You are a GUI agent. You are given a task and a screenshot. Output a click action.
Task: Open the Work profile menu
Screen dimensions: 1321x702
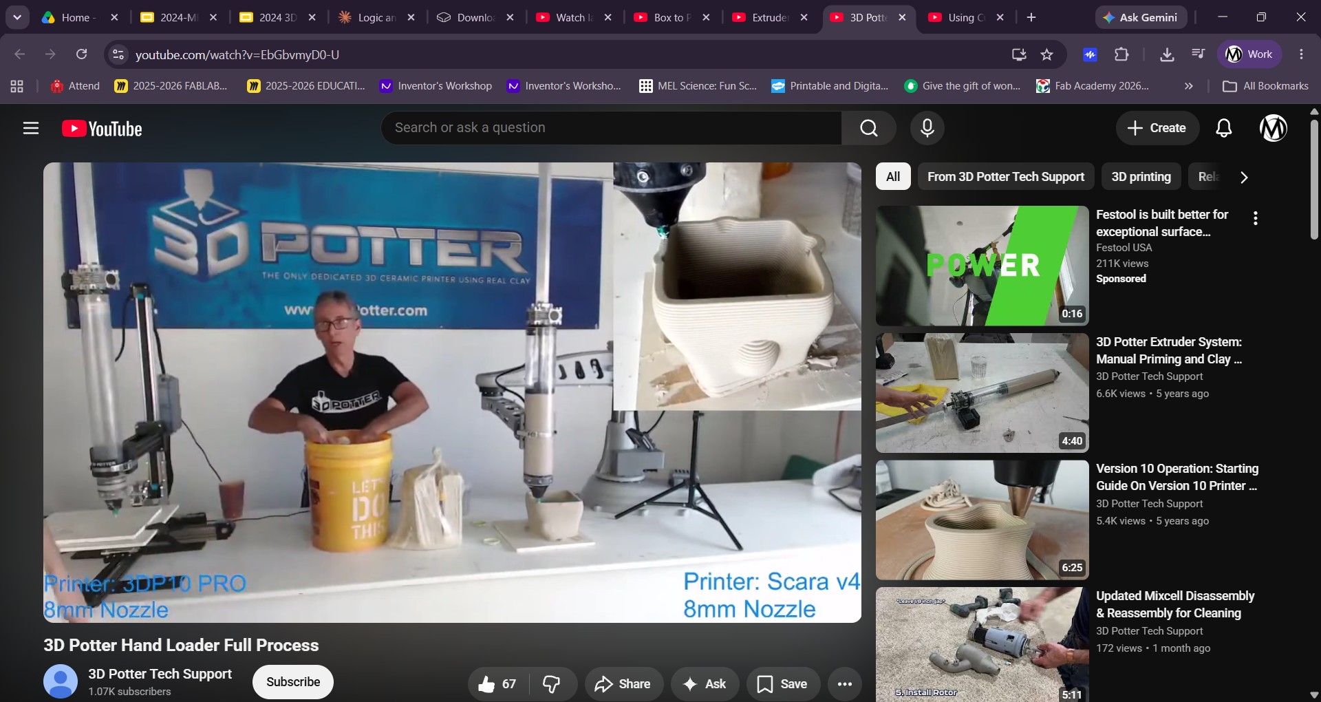pyautogui.click(x=1249, y=54)
